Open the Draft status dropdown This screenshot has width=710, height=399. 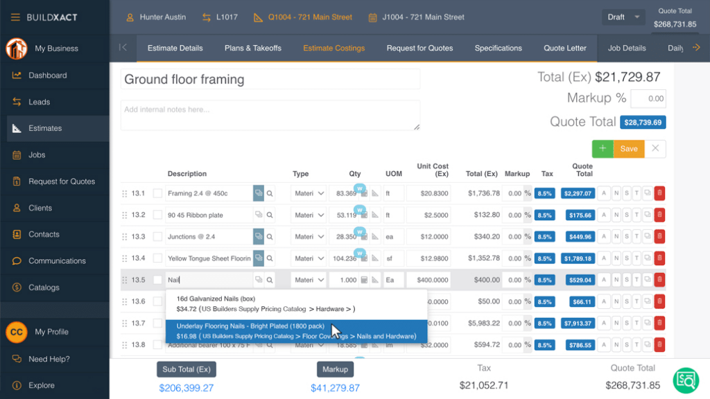(x=623, y=17)
